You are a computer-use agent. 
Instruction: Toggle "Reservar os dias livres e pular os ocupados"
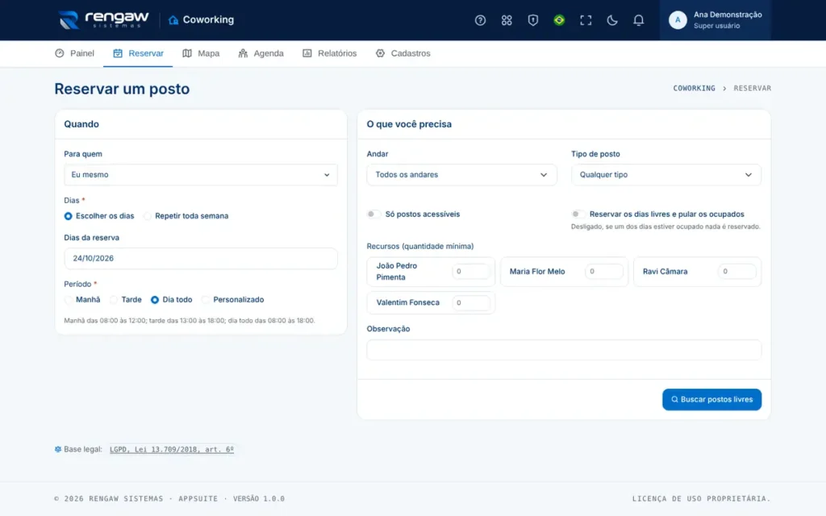(x=578, y=214)
